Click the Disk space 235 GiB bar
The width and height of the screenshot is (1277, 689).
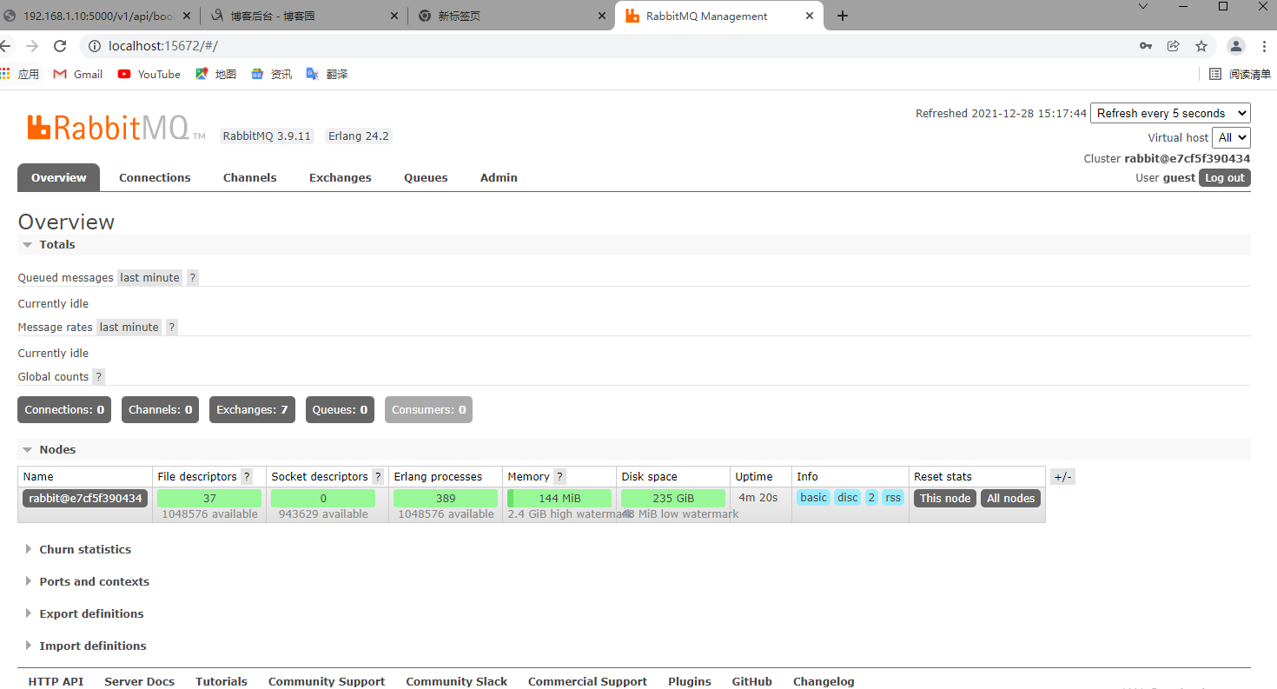673,498
